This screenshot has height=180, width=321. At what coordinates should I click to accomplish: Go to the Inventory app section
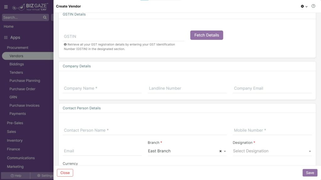[x=15, y=140]
